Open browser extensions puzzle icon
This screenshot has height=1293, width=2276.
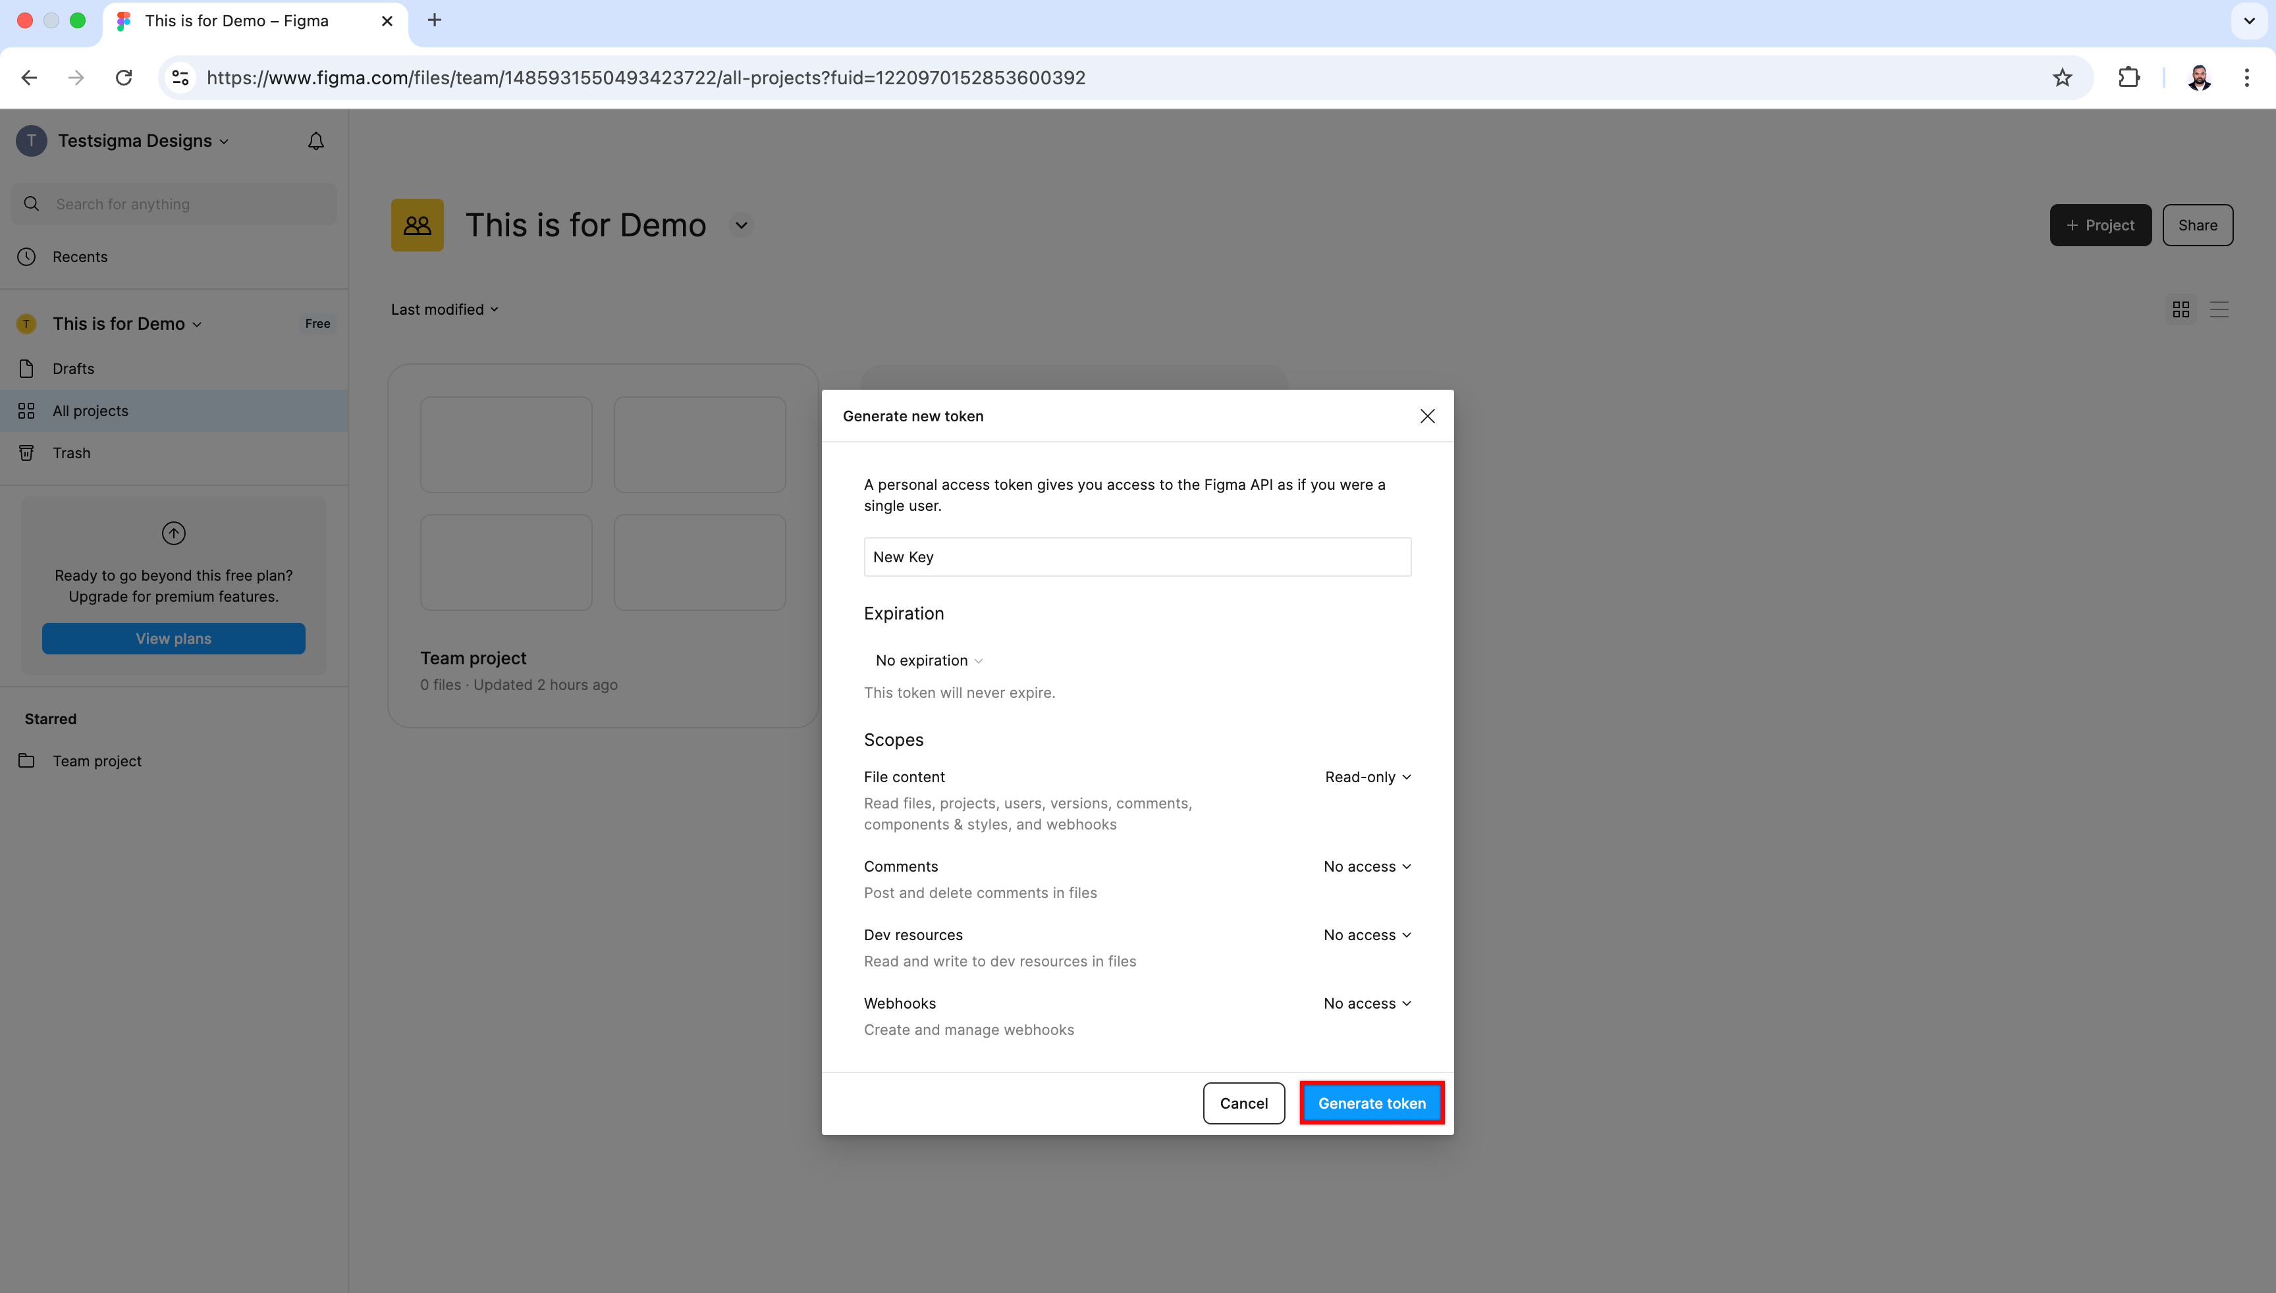2128,78
